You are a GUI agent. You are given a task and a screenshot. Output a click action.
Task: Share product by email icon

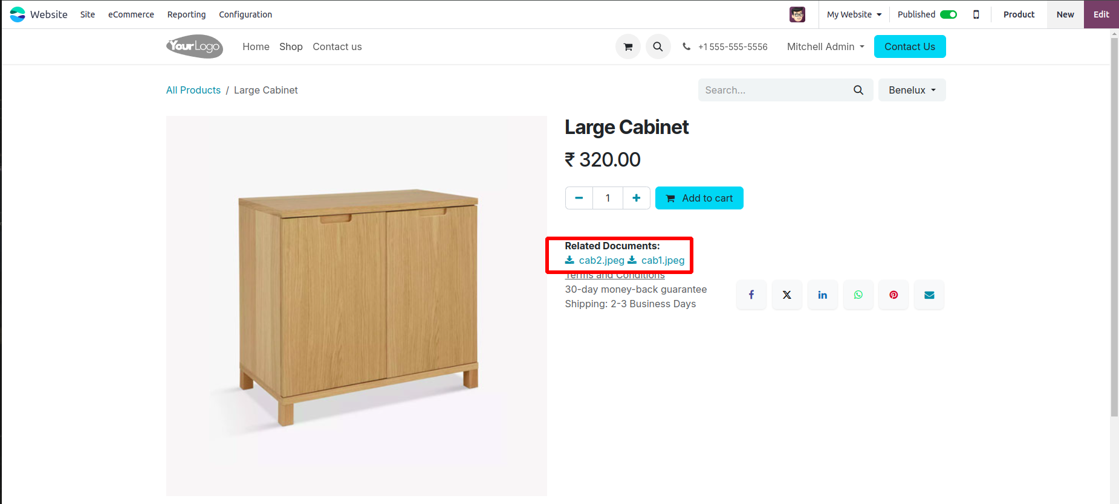[x=929, y=295]
